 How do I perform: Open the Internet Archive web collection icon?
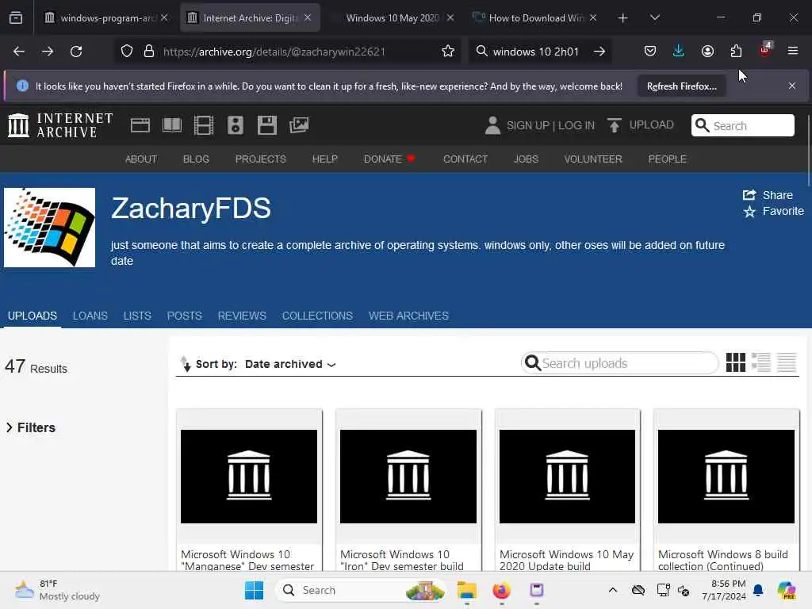(x=140, y=125)
